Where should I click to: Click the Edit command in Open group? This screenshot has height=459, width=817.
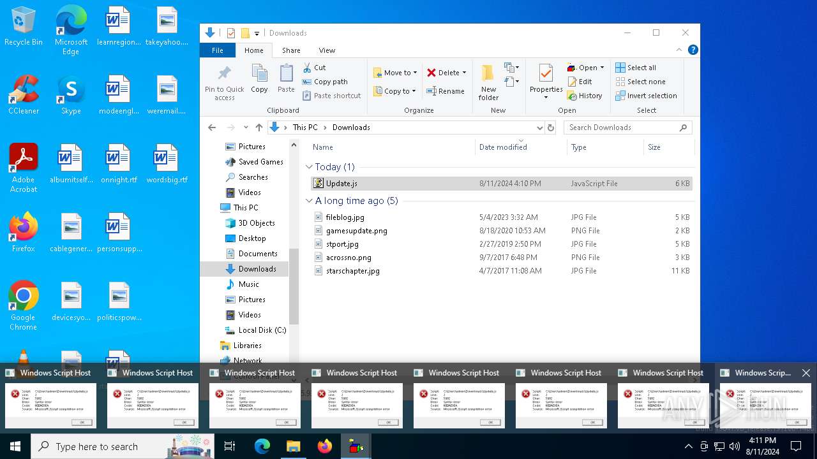(x=580, y=82)
